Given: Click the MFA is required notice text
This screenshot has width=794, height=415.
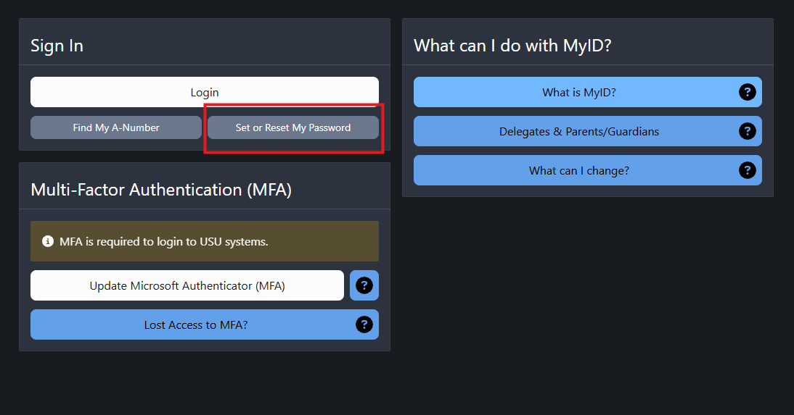Looking at the screenshot, I should 164,242.
